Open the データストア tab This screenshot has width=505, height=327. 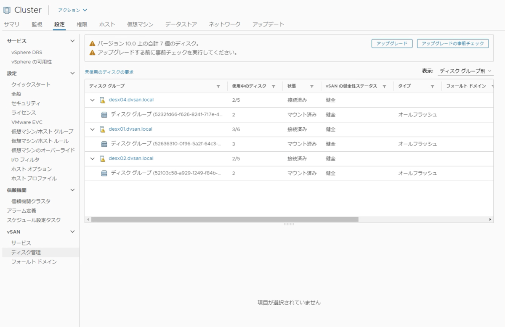pos(181,24)
